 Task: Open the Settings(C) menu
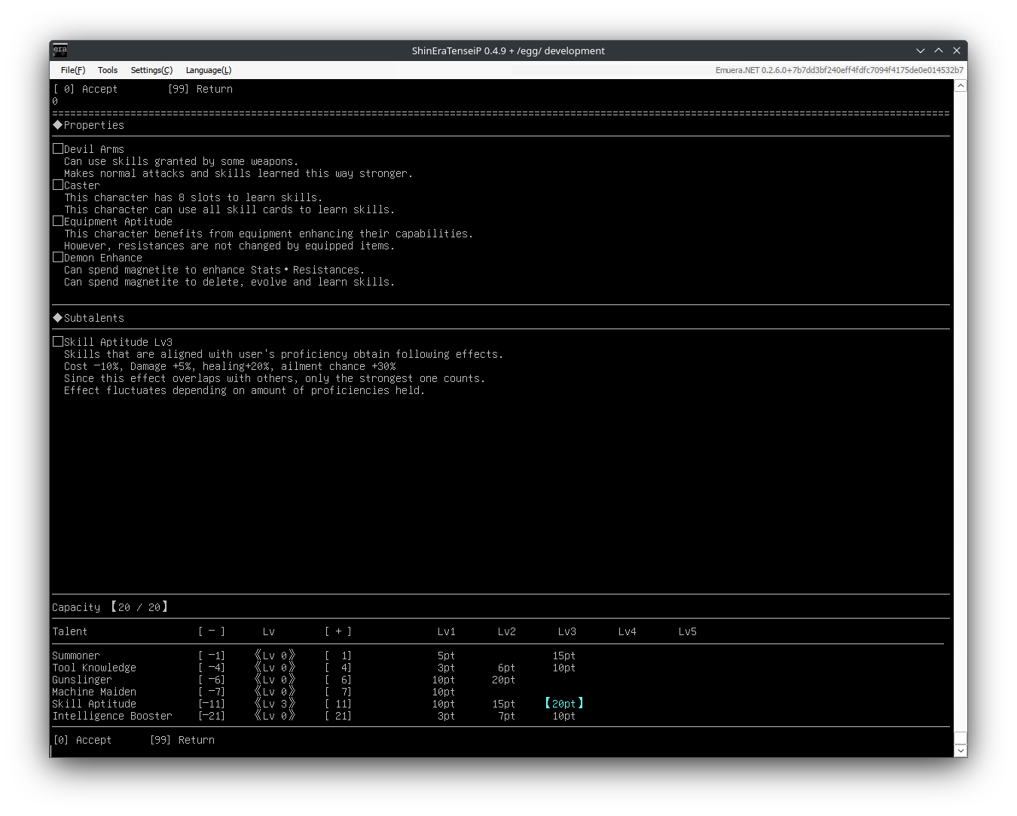pos(151,70)
